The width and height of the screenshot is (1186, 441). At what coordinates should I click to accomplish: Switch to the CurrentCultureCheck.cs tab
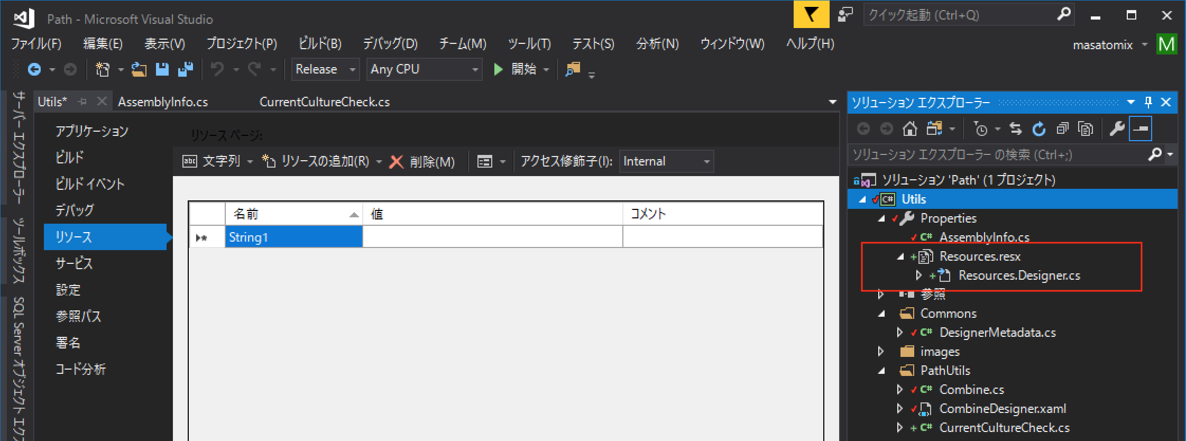coord(325,102)
